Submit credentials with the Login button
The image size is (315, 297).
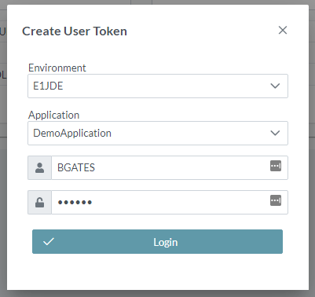157,241
